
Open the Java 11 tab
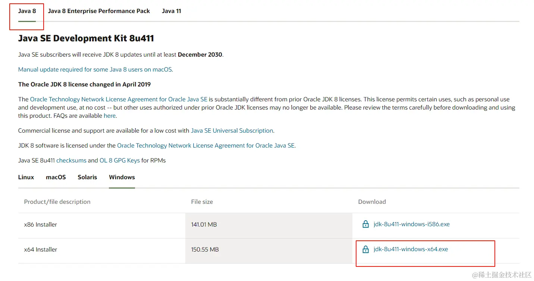tap(171, 11)
